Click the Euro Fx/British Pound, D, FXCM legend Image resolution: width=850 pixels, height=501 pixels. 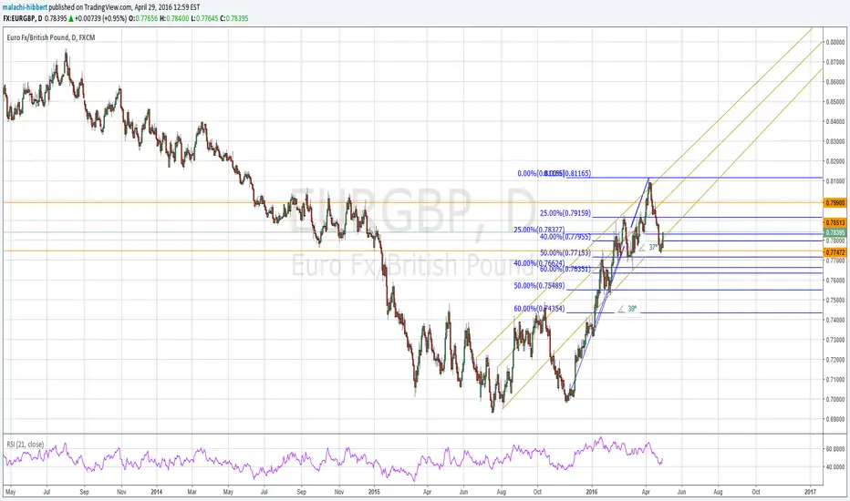tap(51, 37)
